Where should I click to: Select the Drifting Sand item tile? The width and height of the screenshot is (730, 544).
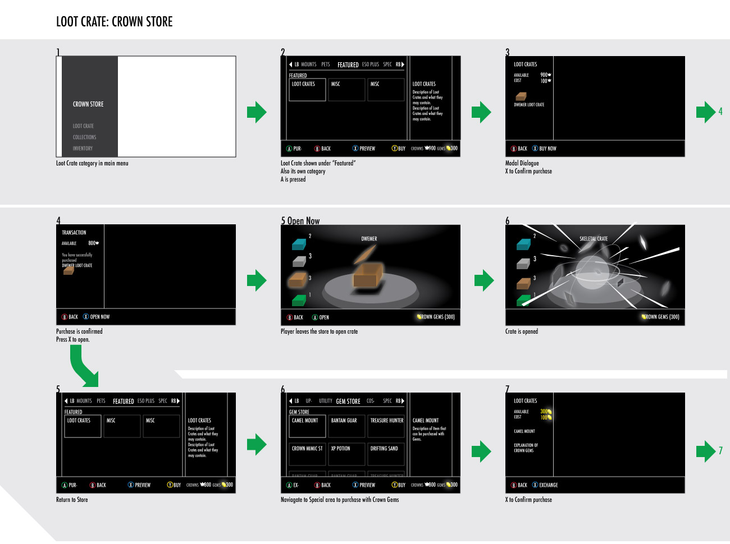click(386, 454)
